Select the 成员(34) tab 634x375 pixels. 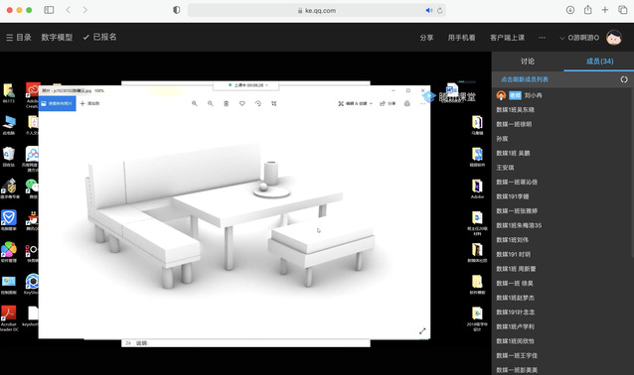click(599, 62)
